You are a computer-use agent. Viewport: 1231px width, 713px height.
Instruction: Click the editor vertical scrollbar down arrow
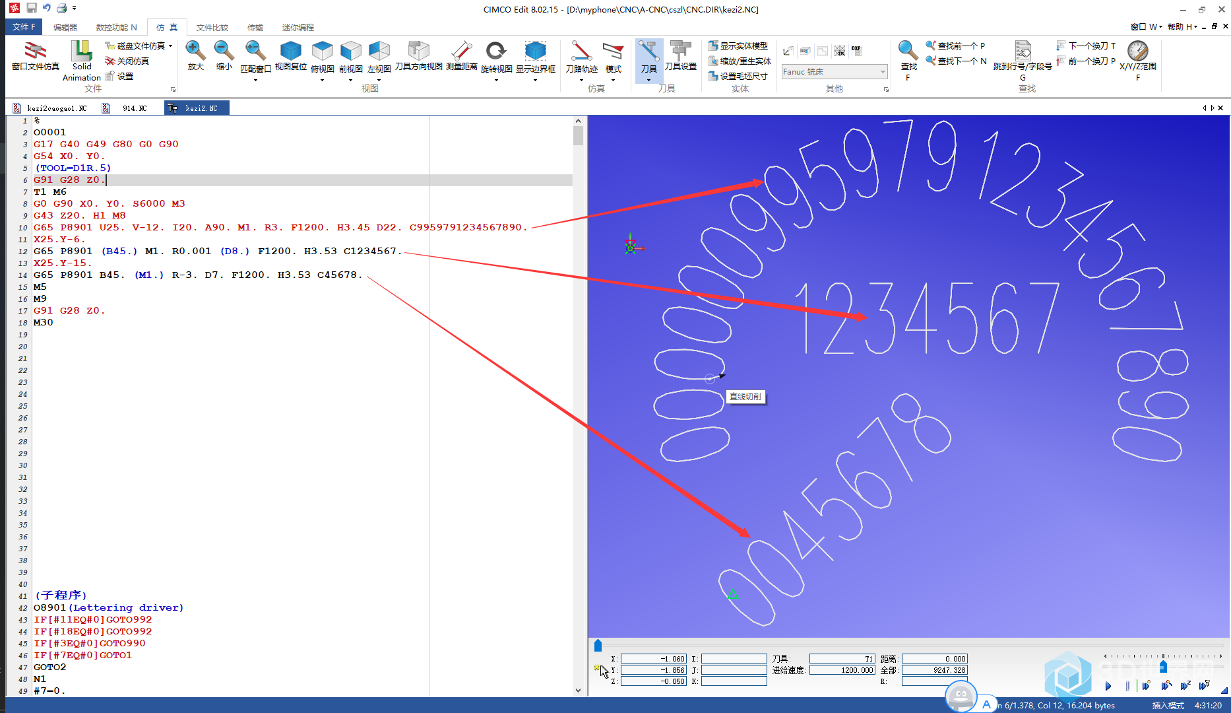578,691
